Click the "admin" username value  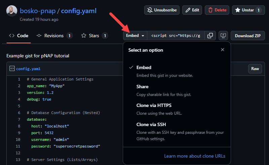click(61, 140)
